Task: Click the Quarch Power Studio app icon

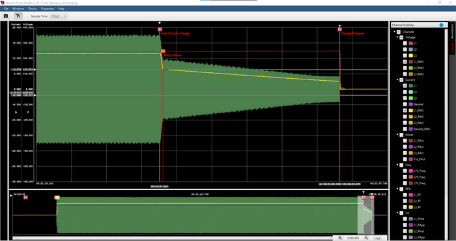Action: (3, 3)
